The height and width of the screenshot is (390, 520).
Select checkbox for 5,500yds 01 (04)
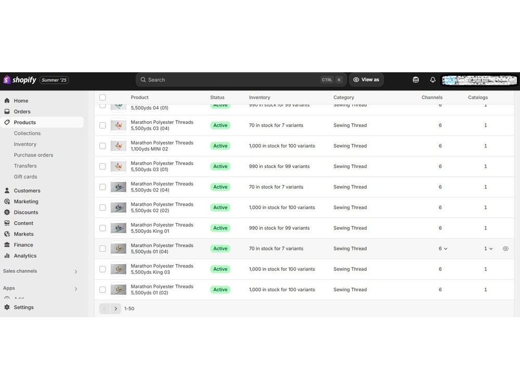click(102, 249)
